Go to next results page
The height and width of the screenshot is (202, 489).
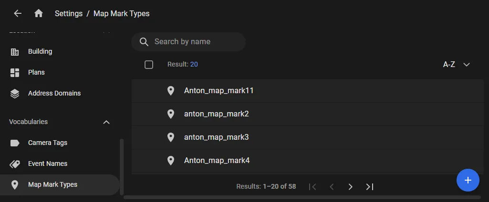pos(350,186)
